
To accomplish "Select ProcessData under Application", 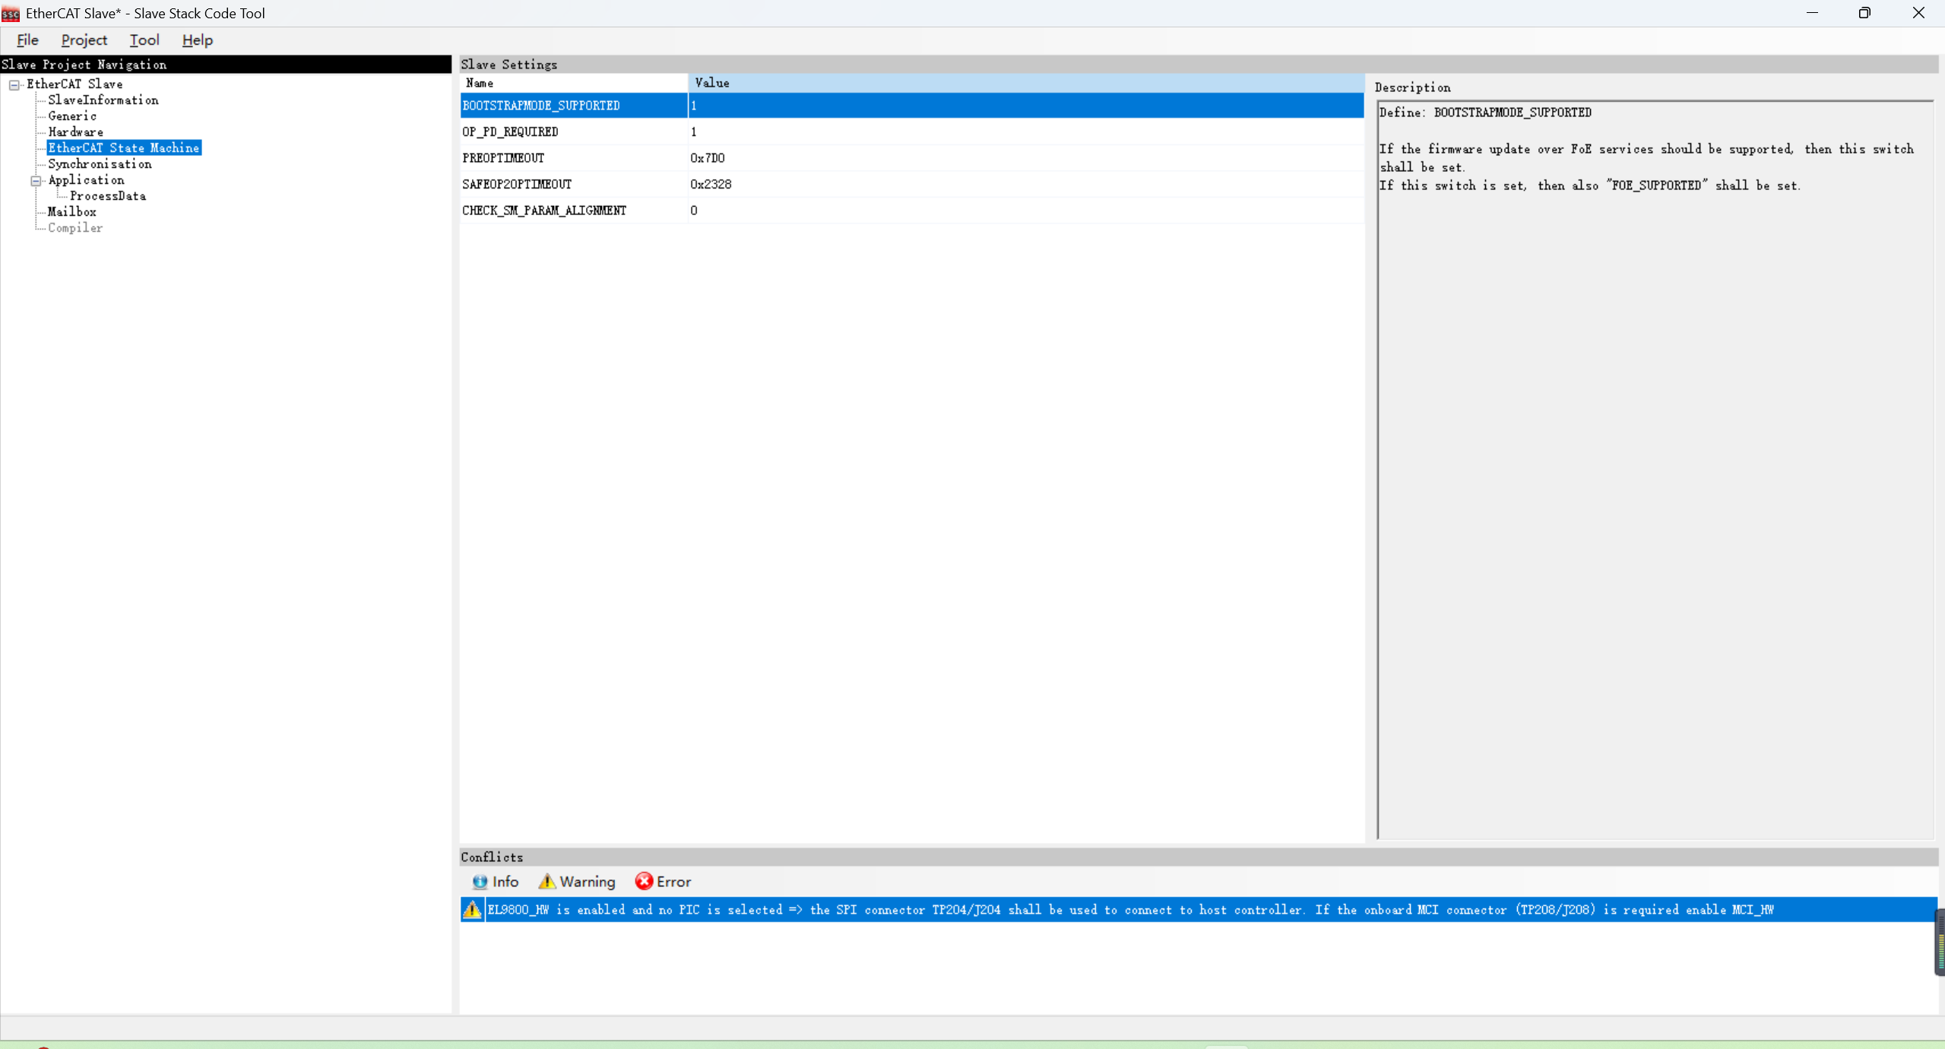I will pos(108,196).
